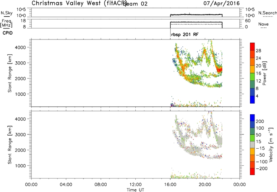
Task: Click the '12:00' time tick label
Action: pos(135,185)
